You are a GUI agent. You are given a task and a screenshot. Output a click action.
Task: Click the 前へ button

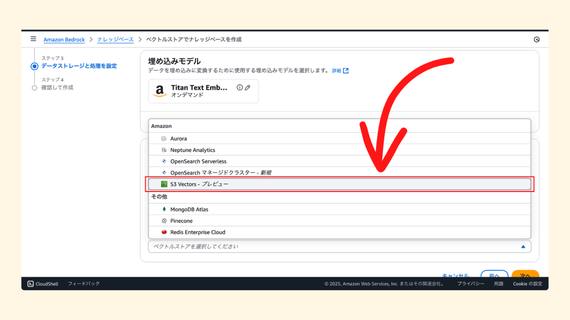click(494, 275)
